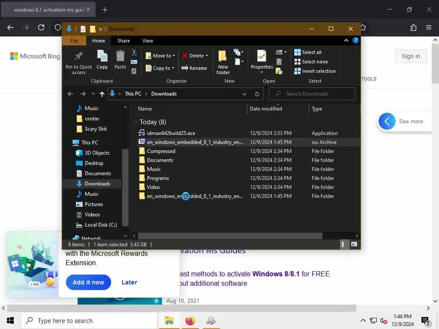This screenshot has width=439, height=329.
Task: Click the Edit icon in Open group
Action: point(279,62)
